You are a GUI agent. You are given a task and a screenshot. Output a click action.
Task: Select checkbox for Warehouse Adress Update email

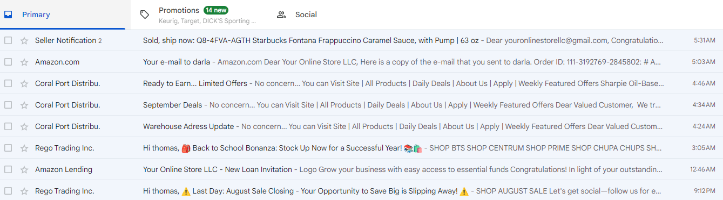coord(8,126)
